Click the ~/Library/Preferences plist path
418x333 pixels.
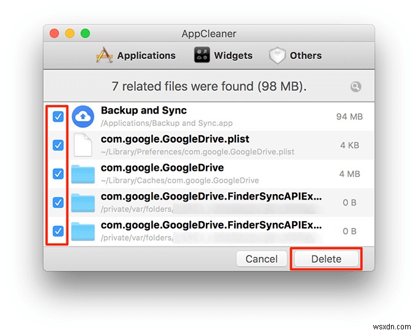coord(197,152)
